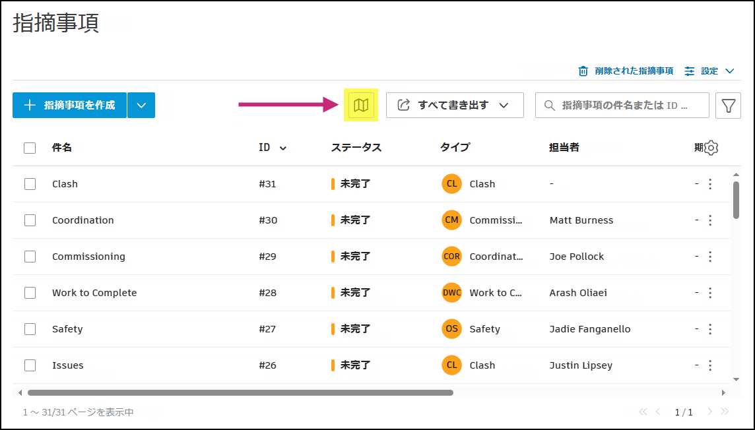The height and width of the screenshot is (430, 755).
Task: Open more options for Clash row #31
Action: pos(710,184)
